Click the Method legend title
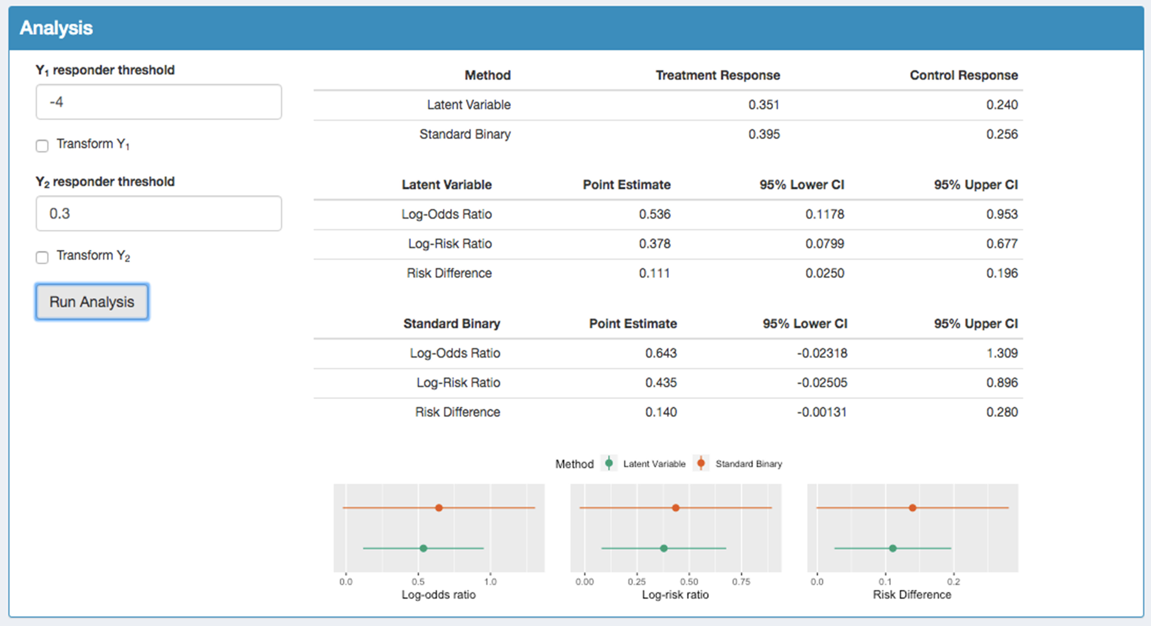This screenshot has height=626, width=1151. pyautogui.click(x=574, y=464)
